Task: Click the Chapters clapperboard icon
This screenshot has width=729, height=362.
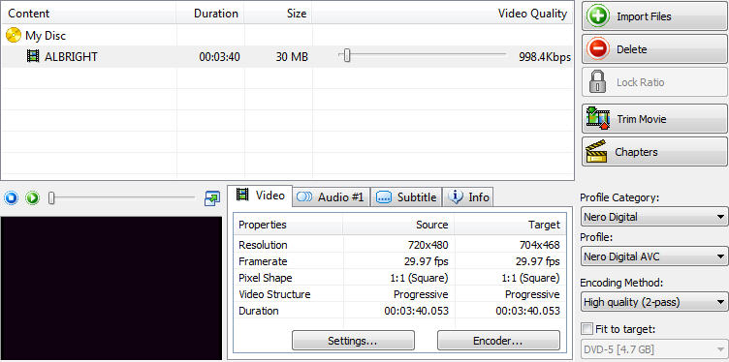Action: click(596, 152)
